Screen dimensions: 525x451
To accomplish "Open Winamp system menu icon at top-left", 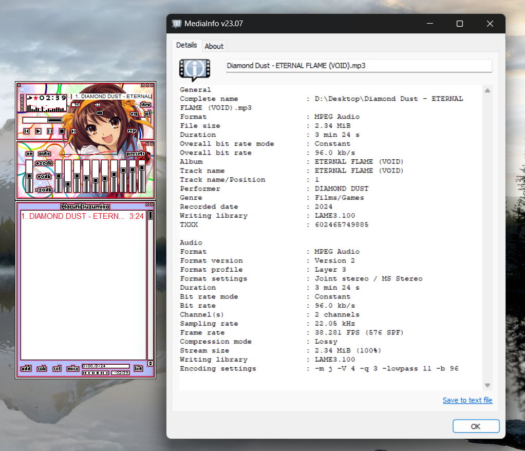I will (18, 85).
